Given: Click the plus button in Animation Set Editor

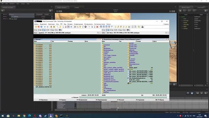Looking at the screenshot, I should [3, 10].
